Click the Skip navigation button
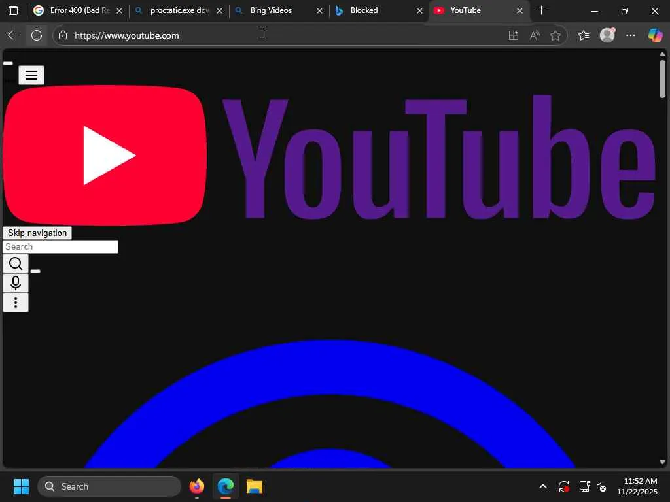 (37, 233)
